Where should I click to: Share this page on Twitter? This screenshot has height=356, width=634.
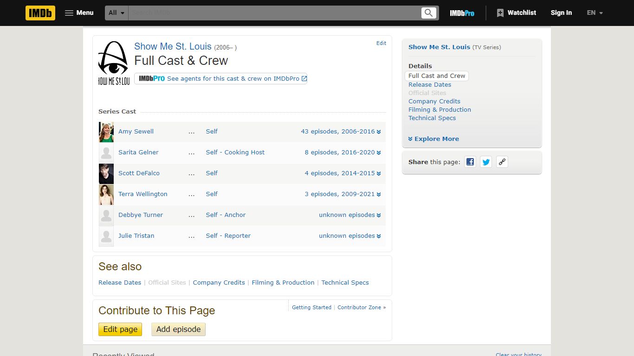486,162
